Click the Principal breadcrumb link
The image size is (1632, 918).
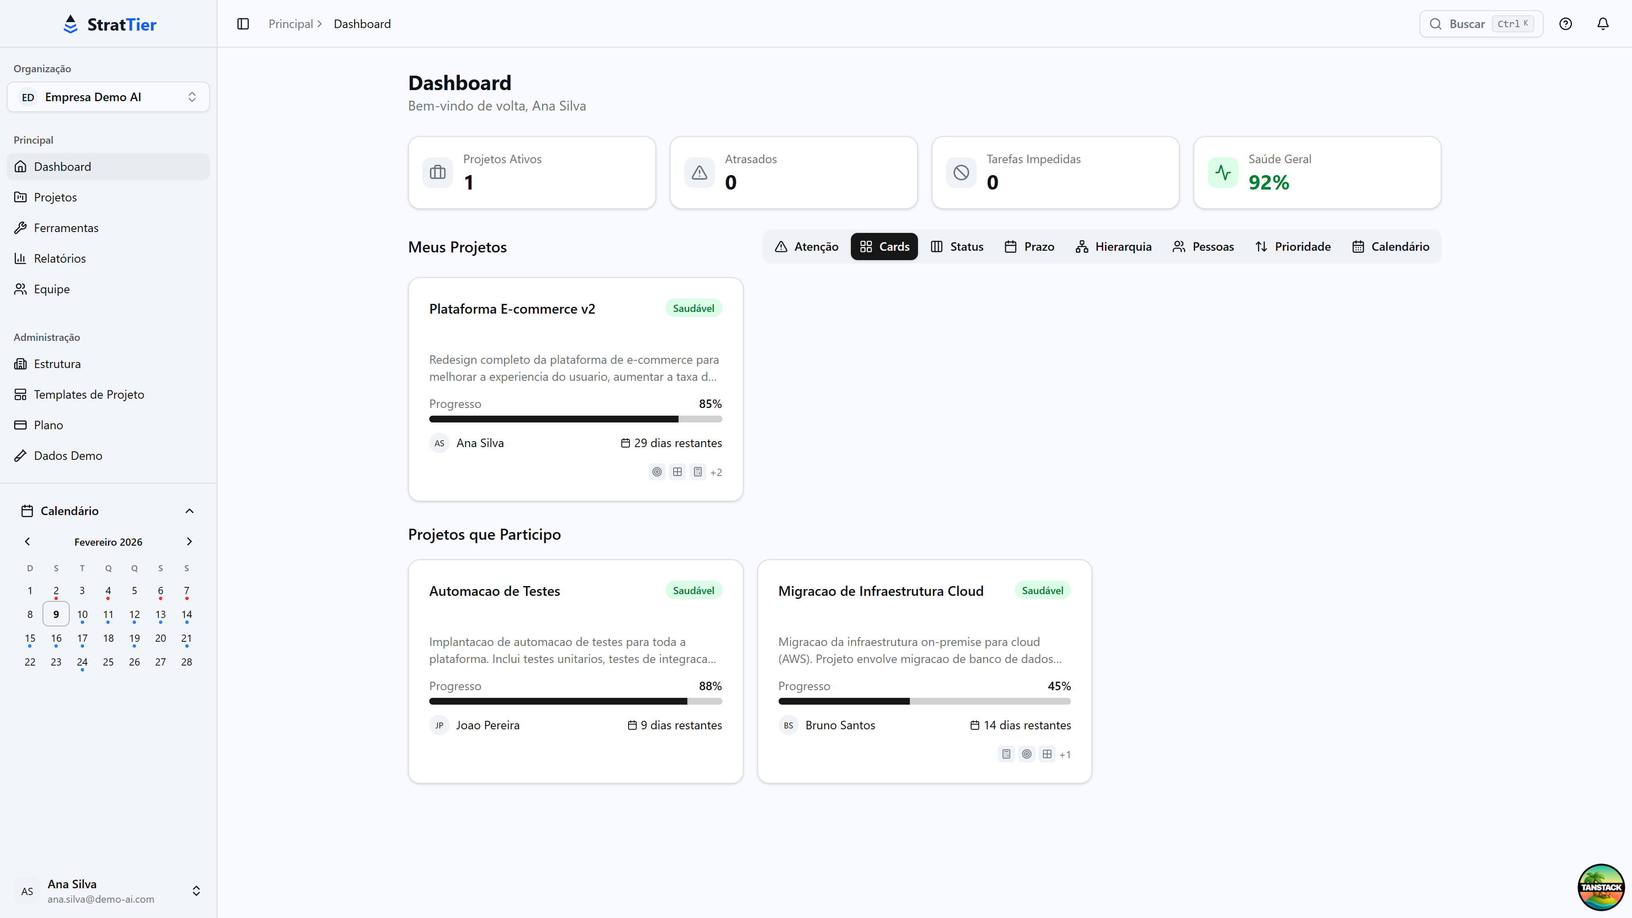pyautogui.click(x=290, y=23)
